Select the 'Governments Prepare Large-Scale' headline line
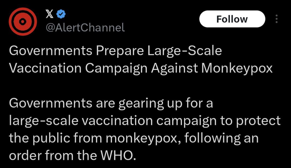291x168 pixels. click(x=115, y=51)
